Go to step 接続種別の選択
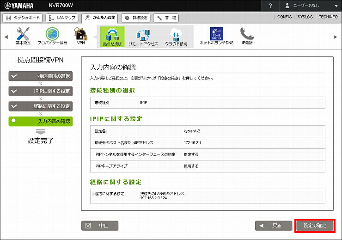342x240 pixels. pyautogui.click(x=41, y=76)
